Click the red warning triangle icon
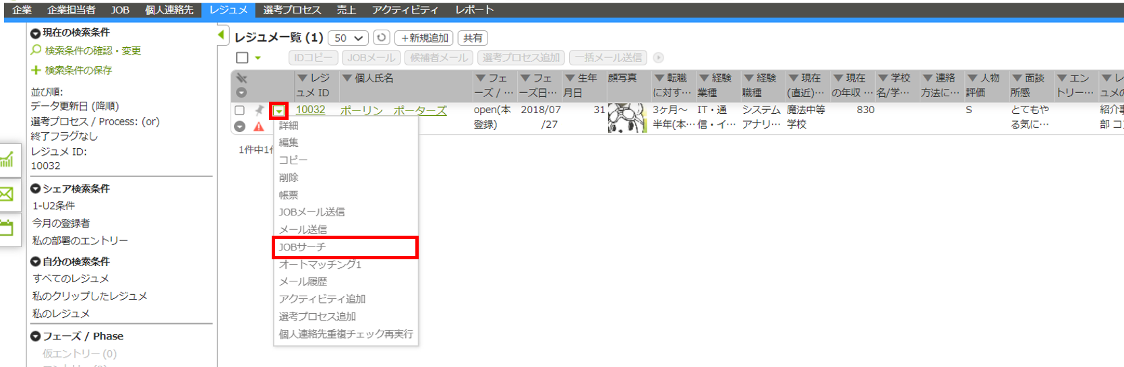This screenshot has height=367, width=1124. point(259,127)
